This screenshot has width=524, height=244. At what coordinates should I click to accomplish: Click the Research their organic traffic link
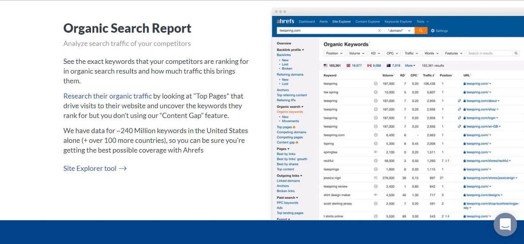click(x=107, y=96)
